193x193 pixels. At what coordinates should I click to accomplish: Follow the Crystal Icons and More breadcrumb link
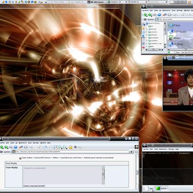pos(71,158)
